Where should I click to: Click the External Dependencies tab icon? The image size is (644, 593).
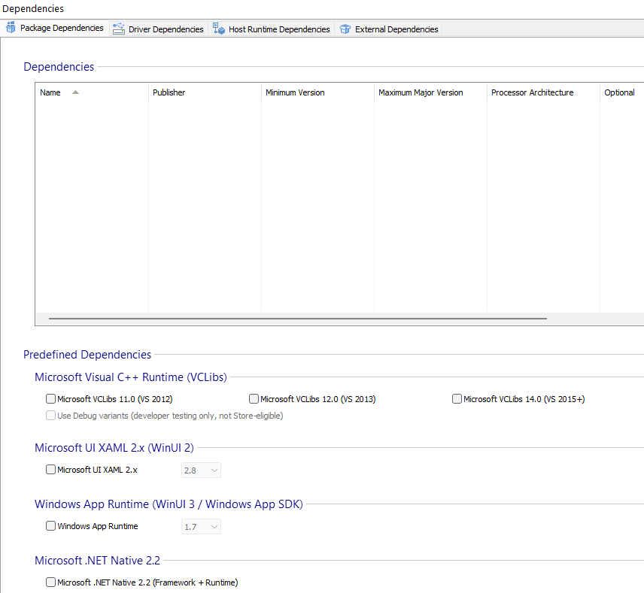[x=345, y=29]
